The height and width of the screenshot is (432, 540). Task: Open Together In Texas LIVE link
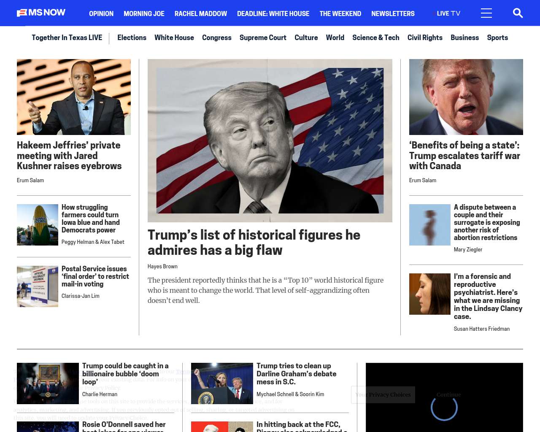pyautogui.click(x=67, y=38)
